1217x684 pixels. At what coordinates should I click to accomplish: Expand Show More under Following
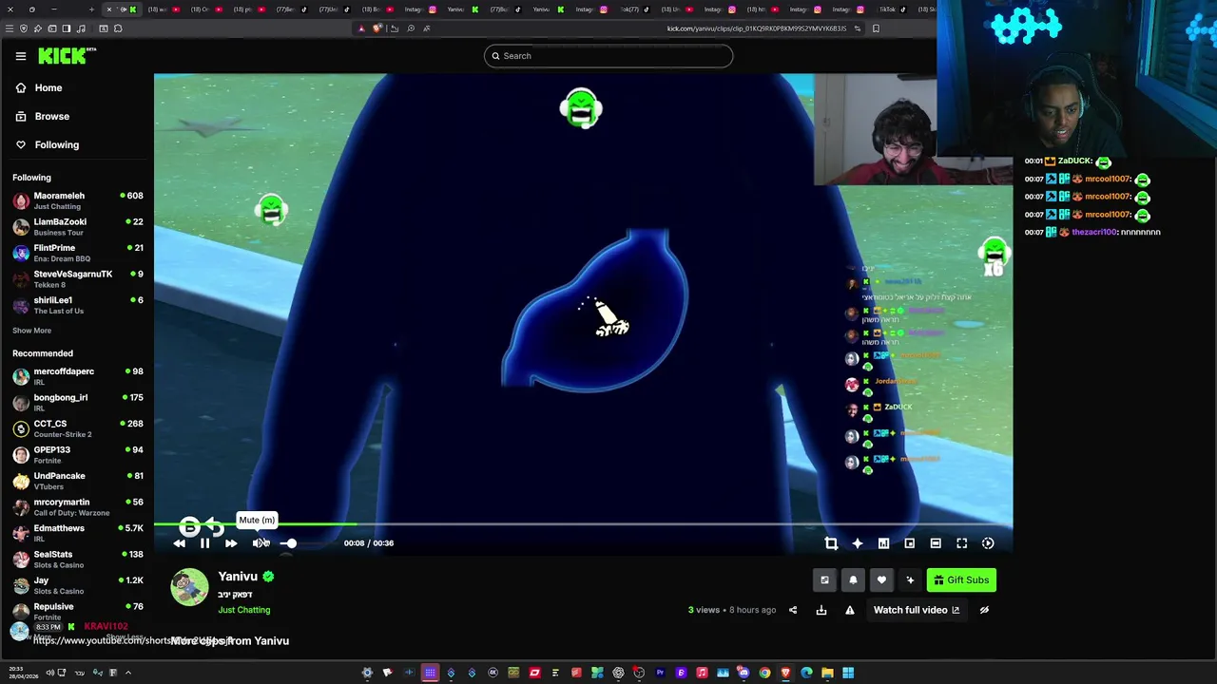point(31,331)
